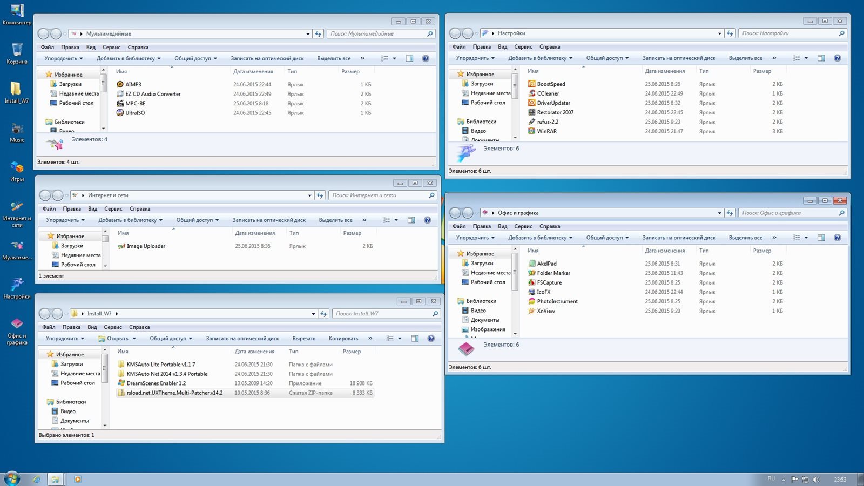The width and height of the screenshot is (864, 486).
Task: Select the Folder Marker shortcut icon
Action: tap(531, 273)
